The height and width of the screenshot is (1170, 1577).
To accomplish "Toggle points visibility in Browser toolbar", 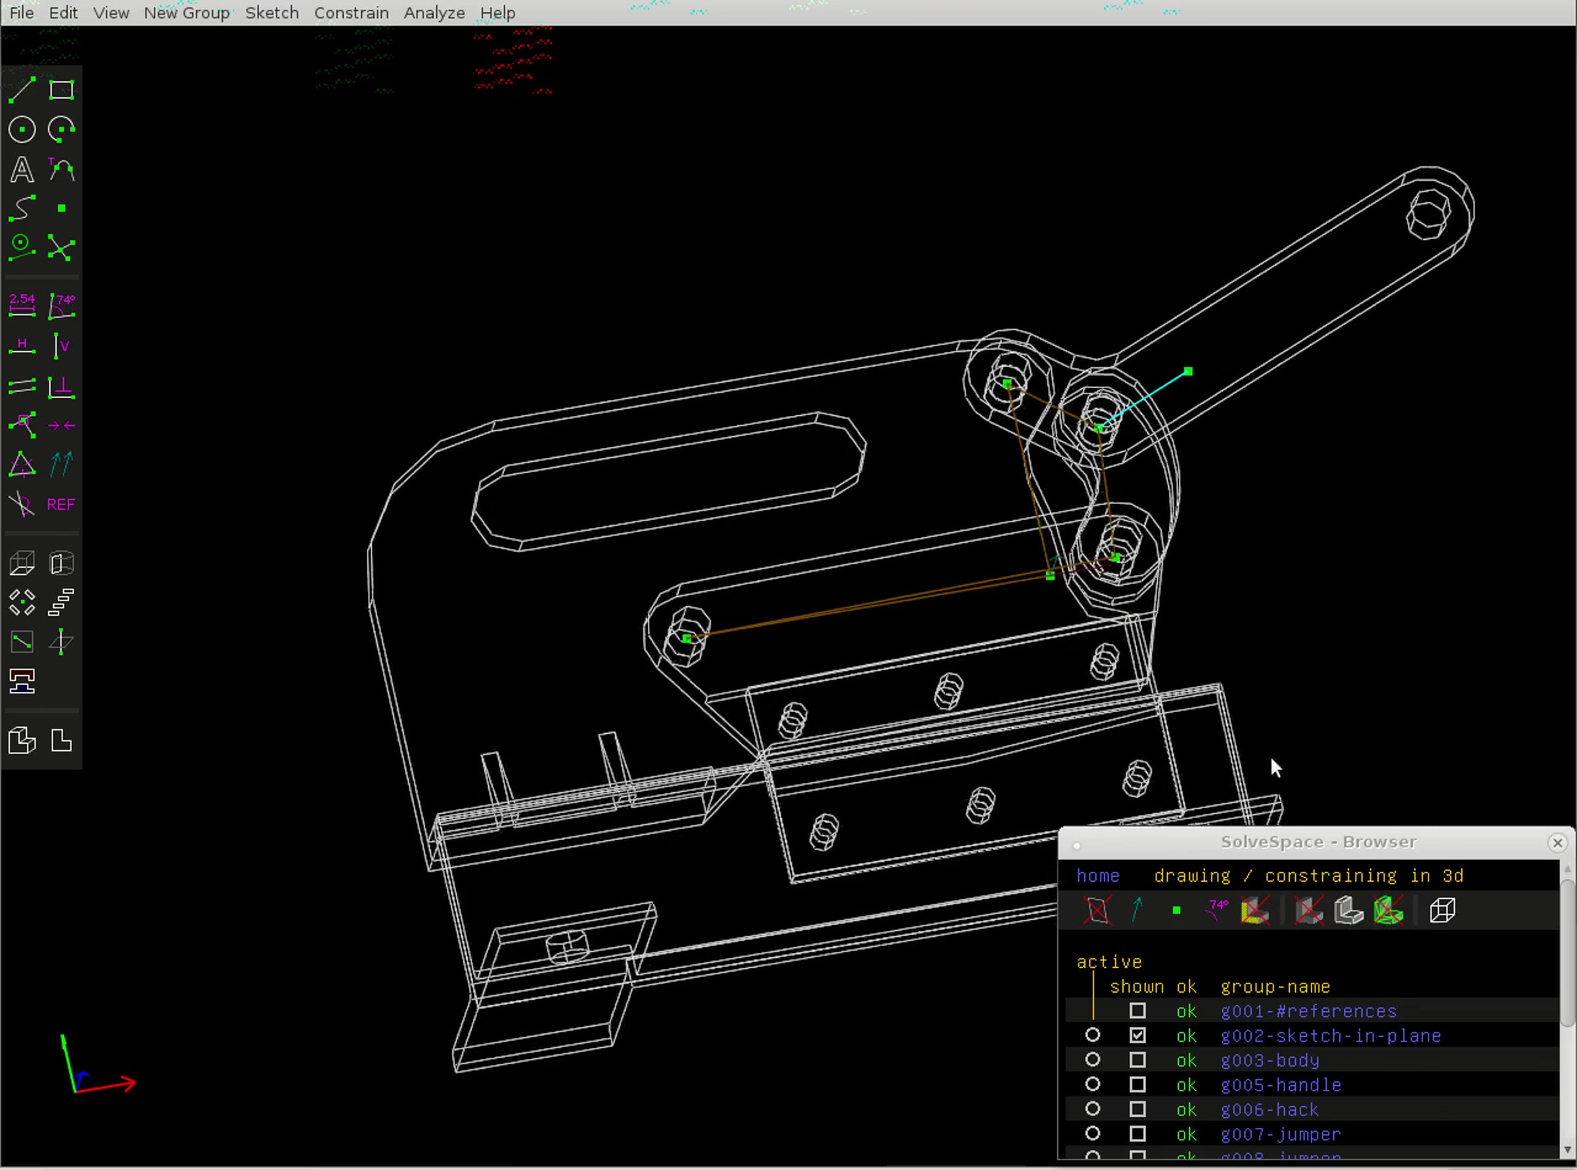I will [x=1177, y=910].
